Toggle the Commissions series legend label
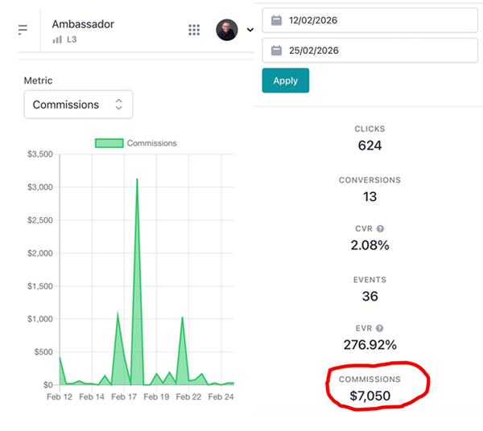 151,143
